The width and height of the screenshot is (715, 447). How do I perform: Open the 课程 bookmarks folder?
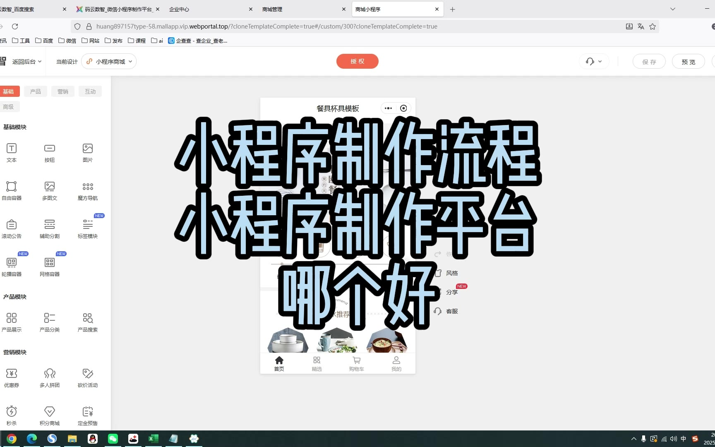137,41
